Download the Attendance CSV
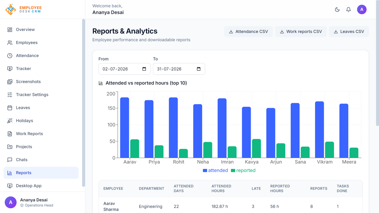379x213 pixels. [248, 32]
